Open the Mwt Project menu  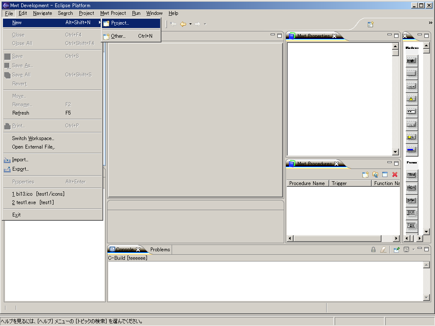pyautogui.click(x=113, y=13)
